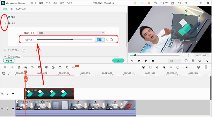Add a keyframe with the diamond icon
212x117 pixels.
click(60, 67)
